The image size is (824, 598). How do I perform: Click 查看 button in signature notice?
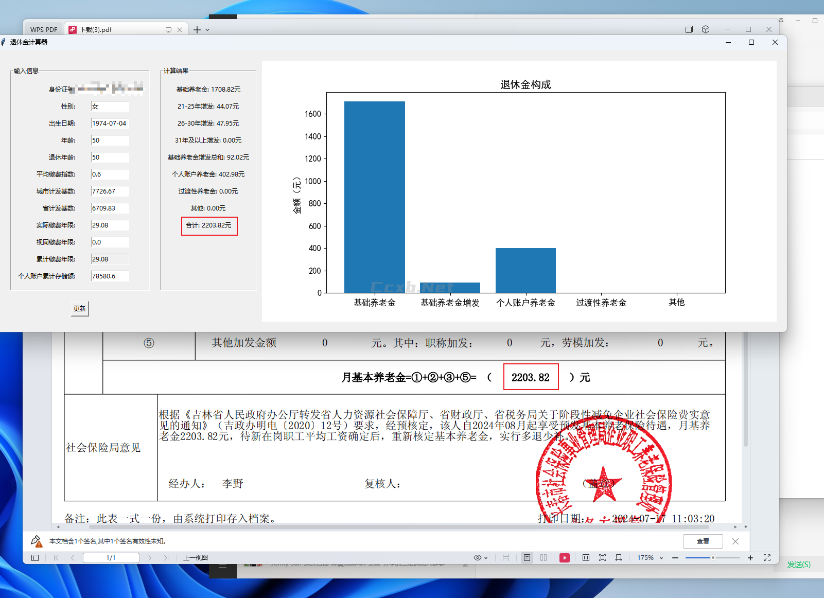click(703, 541)
